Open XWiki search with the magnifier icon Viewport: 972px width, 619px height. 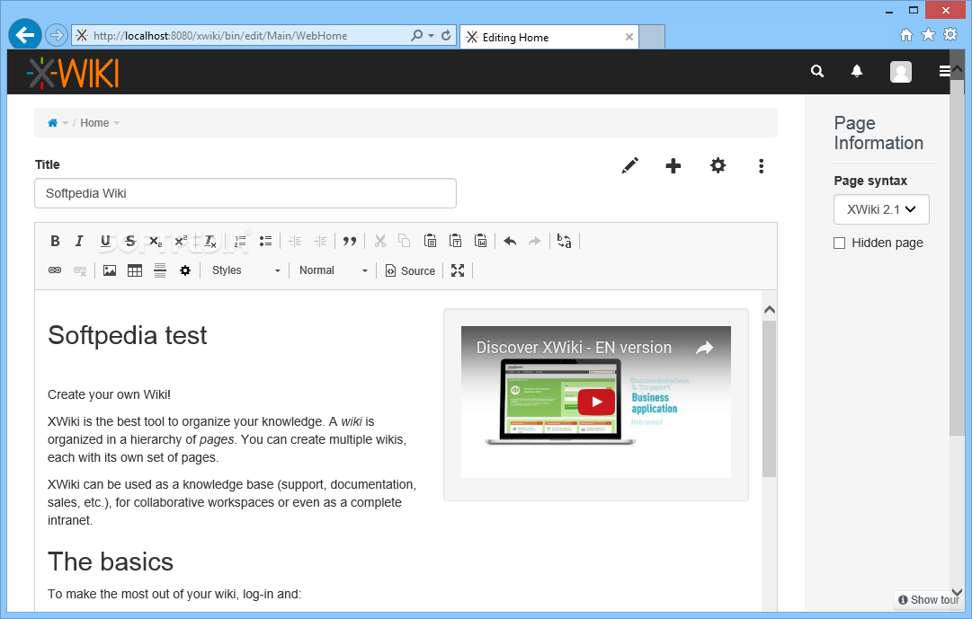pyautogui.click(x=817, y=71)
